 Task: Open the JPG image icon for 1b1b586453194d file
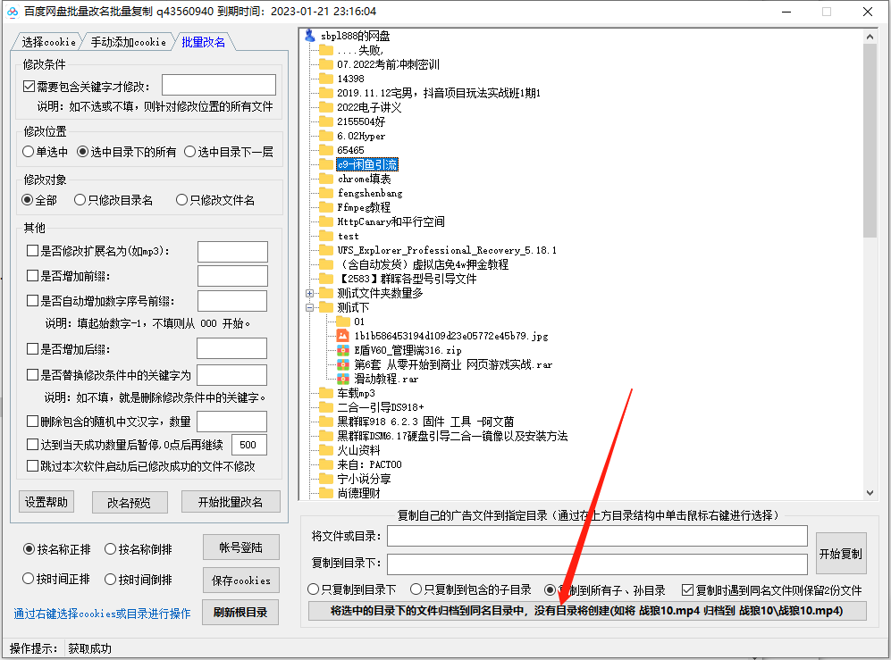(343, 335)
